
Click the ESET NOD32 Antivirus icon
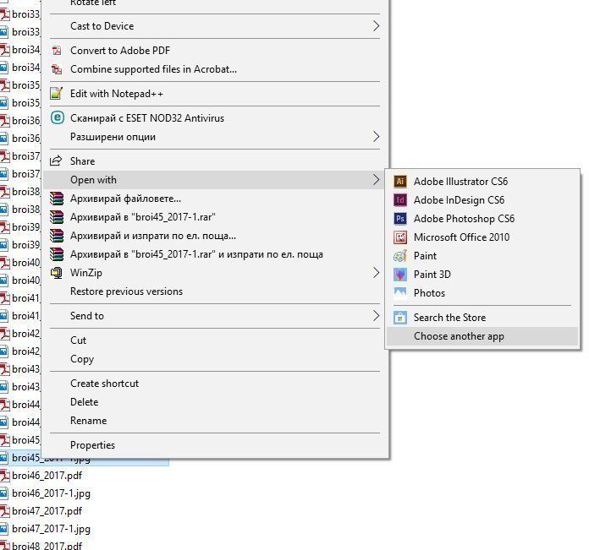coord(57,117)
